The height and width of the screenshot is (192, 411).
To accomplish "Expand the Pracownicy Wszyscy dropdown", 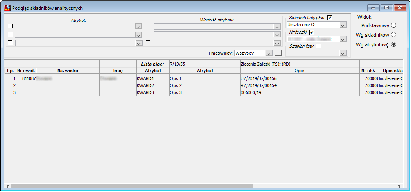I will point(268,53).
